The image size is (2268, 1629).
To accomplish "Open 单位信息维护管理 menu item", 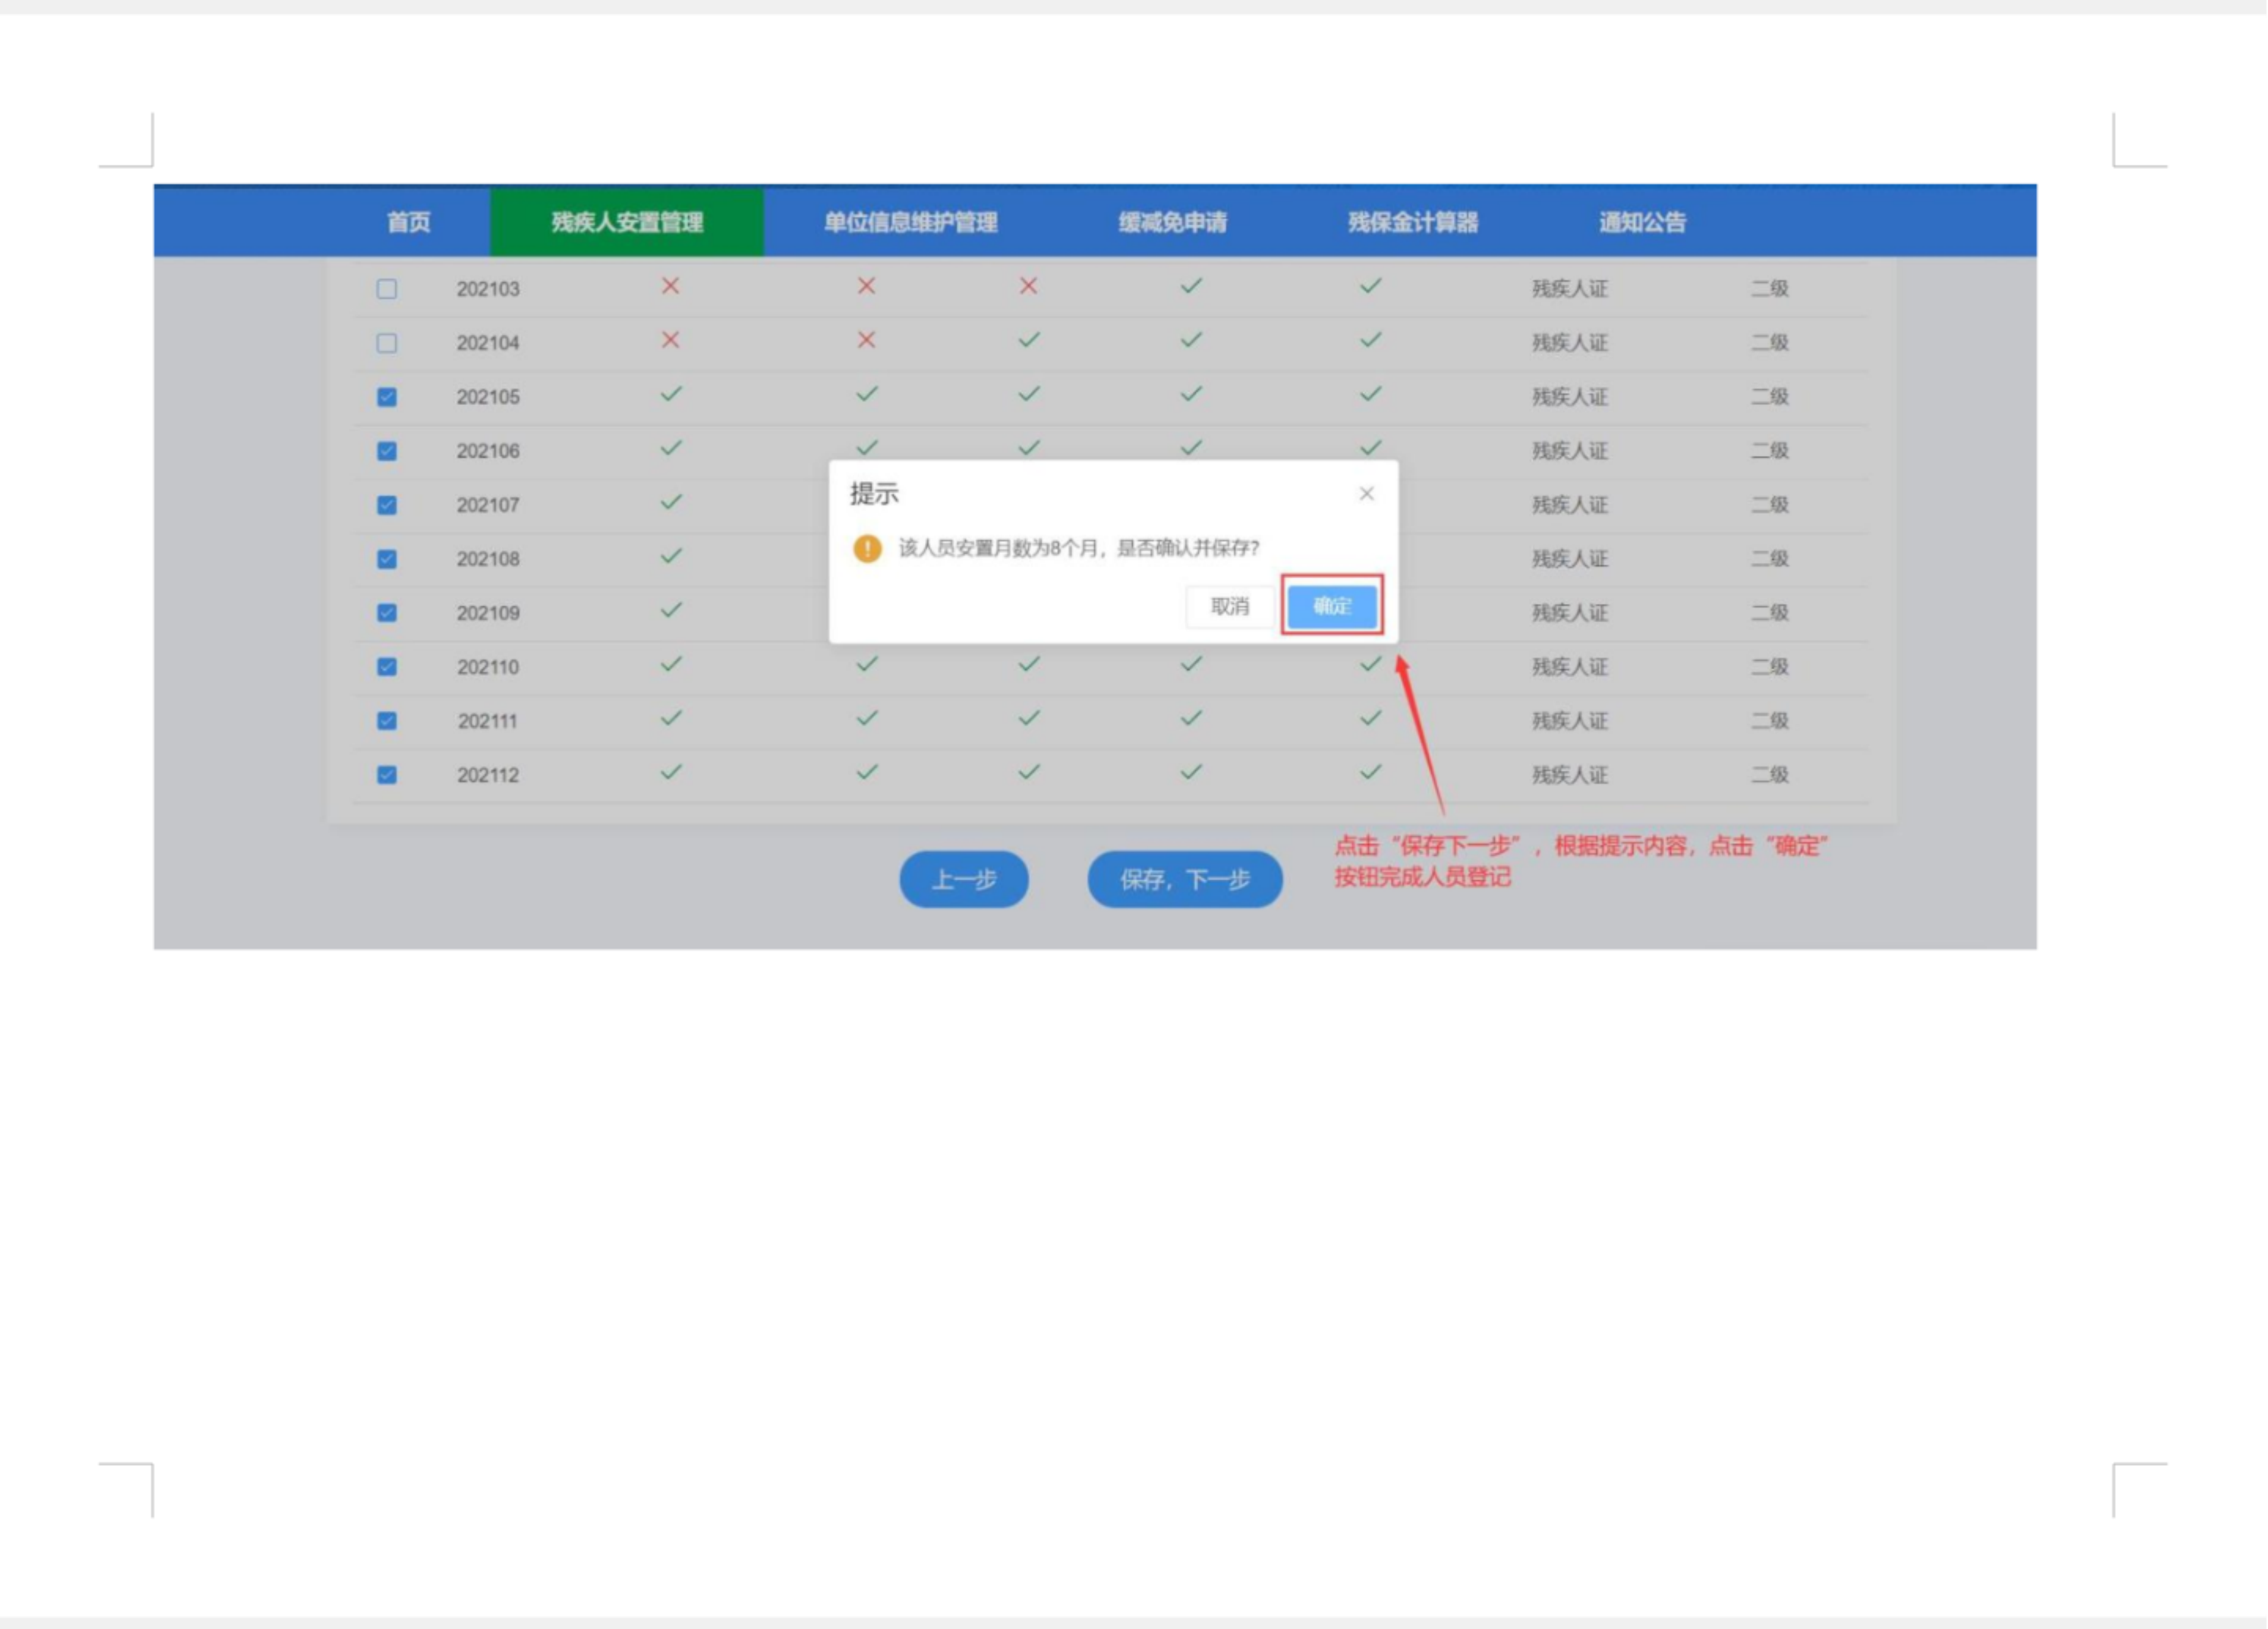I will click(910, 222).
